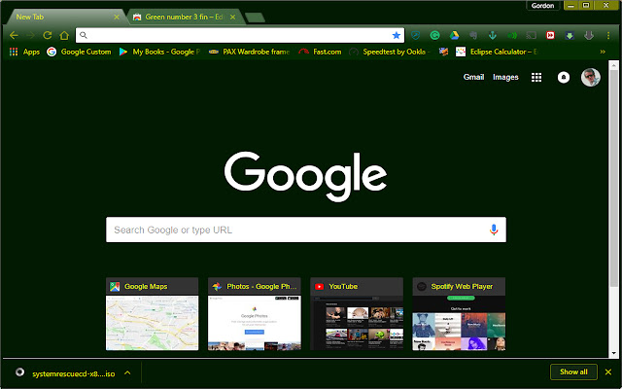The width and height of the screenshot is (622, 389).
Task: Close the New Tab tab
Action: click(x=117, y=18)
